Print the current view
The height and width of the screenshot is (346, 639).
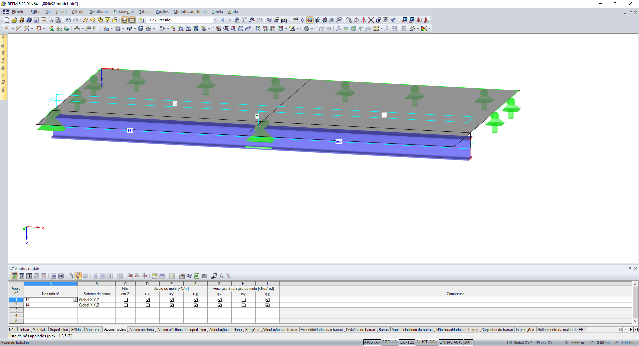(51, 20)
